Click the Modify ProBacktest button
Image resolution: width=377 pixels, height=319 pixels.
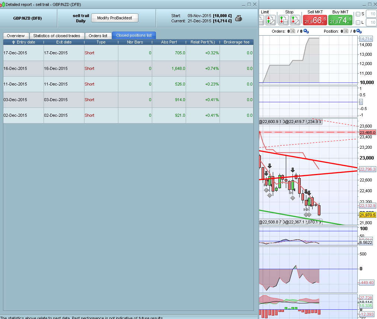[x=115, y=18]
